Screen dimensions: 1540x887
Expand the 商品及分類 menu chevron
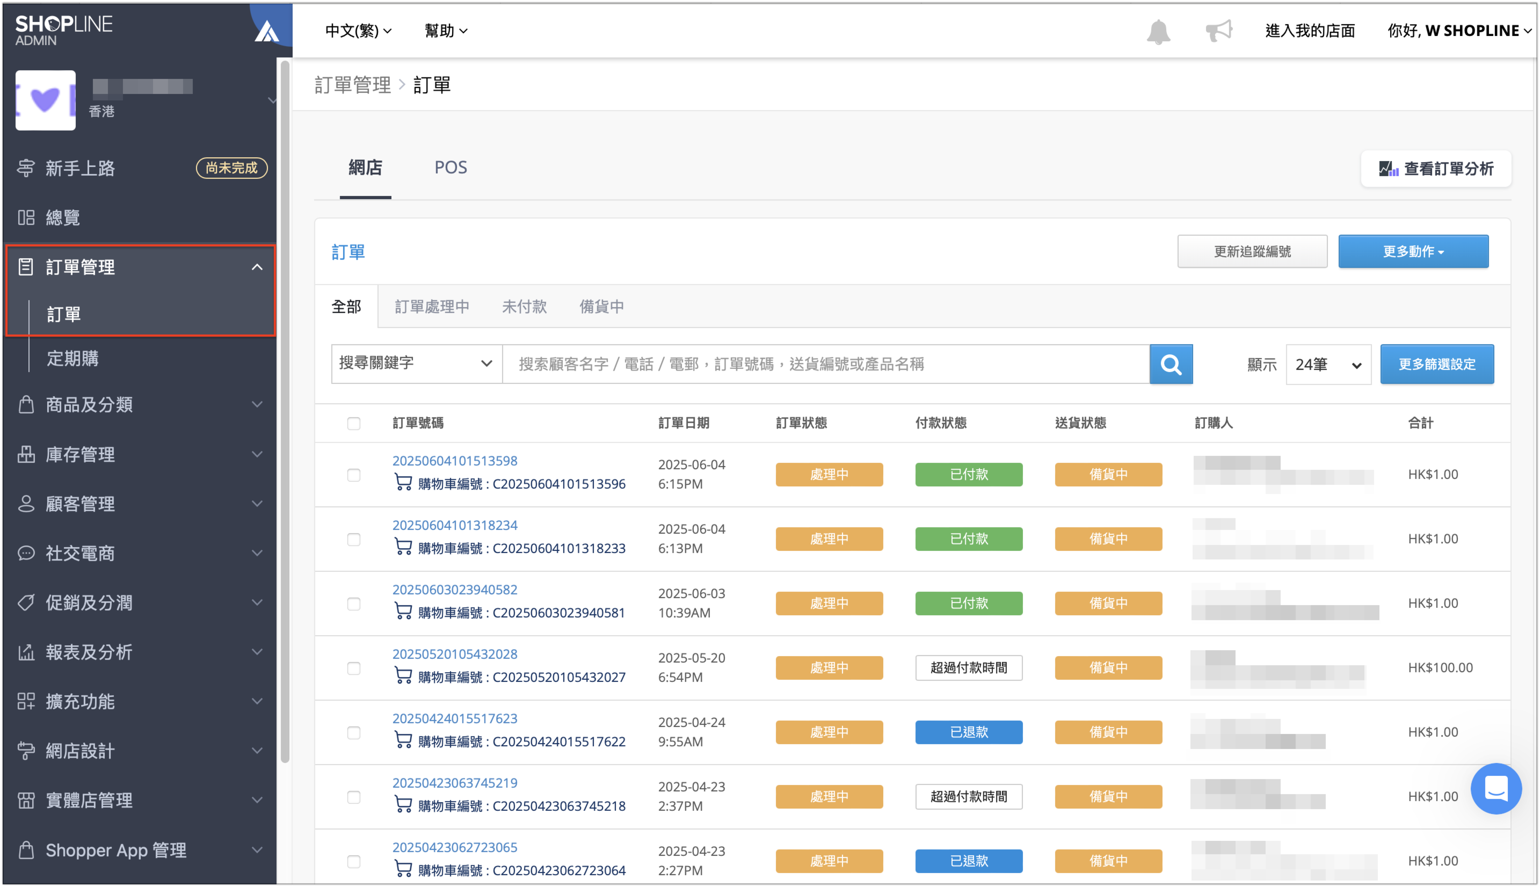point(257,405)
